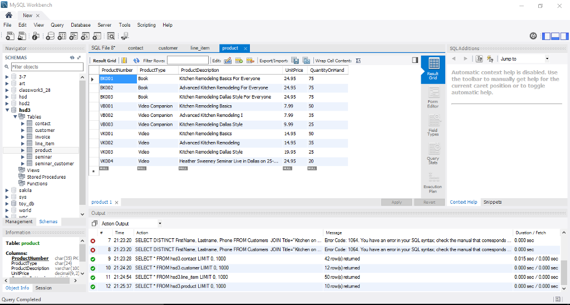Toggle the result side panel button
Image resolution: width=570 pixels, height=305 pixels.
[x=415, y=60]
